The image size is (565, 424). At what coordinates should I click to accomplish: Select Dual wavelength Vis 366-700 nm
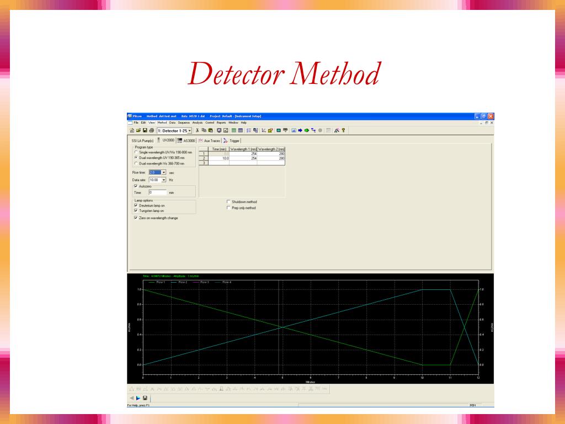[x=136, y=163]
